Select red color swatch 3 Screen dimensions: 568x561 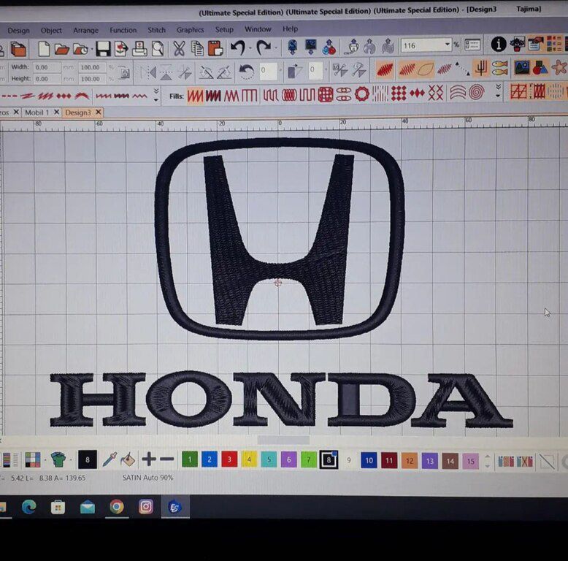(229, 459)
